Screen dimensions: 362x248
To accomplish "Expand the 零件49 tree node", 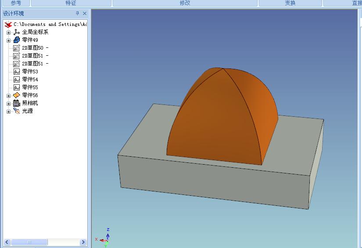I will tap(8, 40).
